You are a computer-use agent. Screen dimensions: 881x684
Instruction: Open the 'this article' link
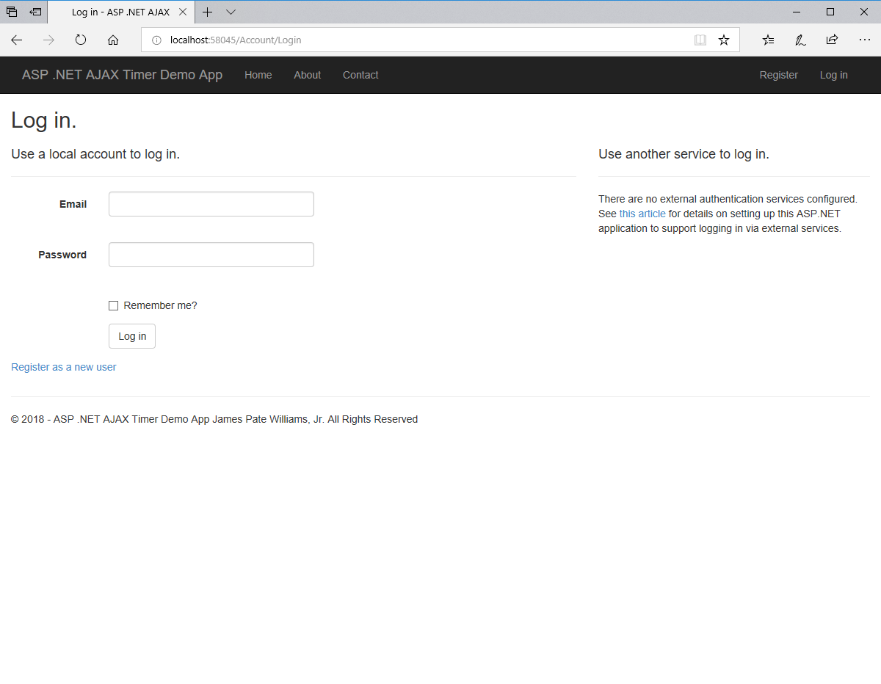(642, 214)
